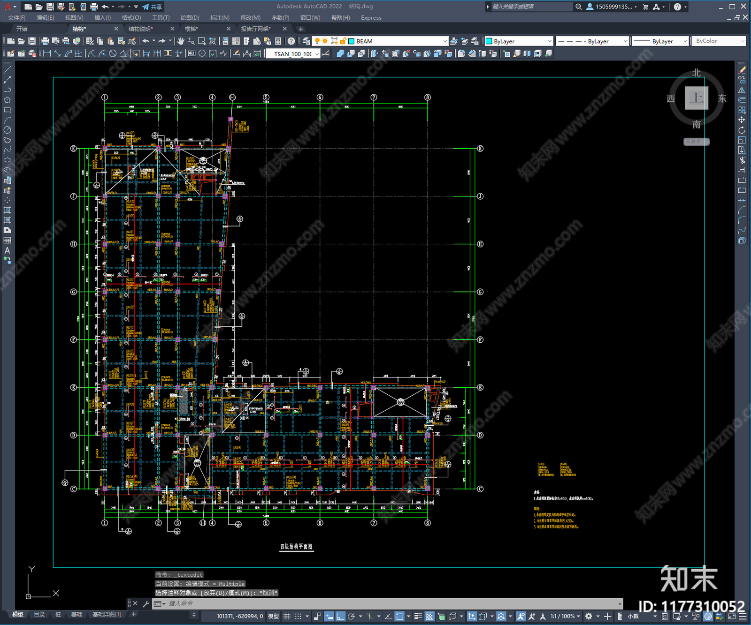Switch to the 结构说明* drawing tab
751x625 pixels.
pos(141,29)
